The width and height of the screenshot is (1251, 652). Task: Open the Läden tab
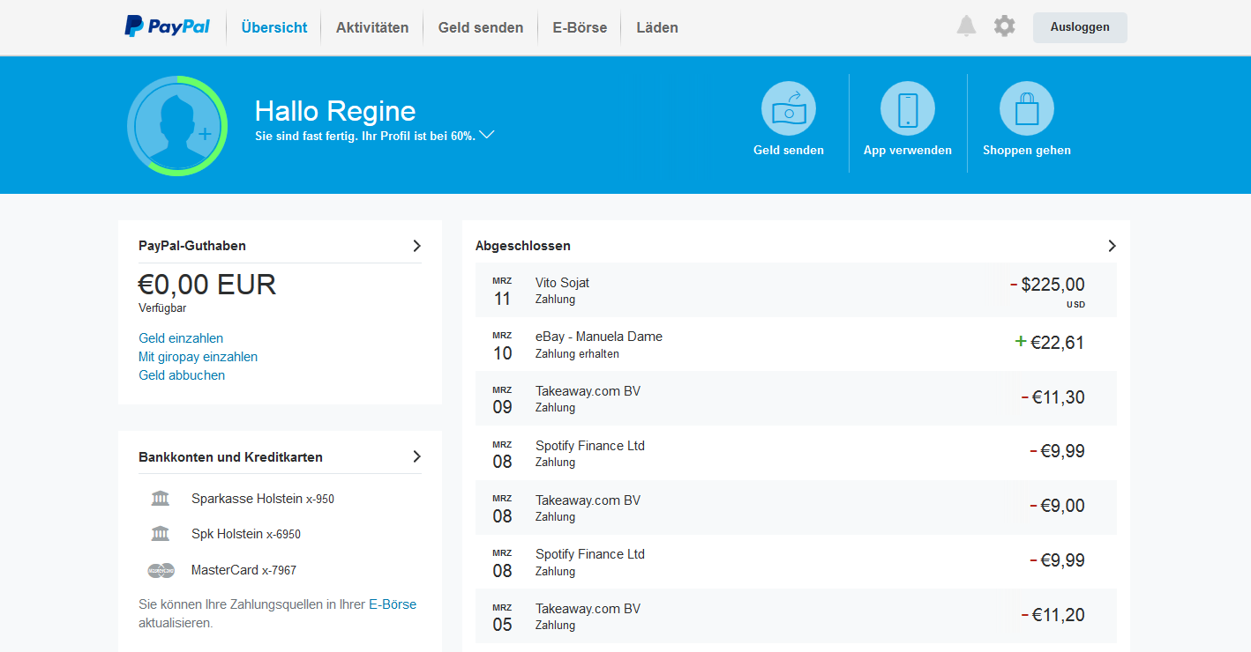(657, 27)
